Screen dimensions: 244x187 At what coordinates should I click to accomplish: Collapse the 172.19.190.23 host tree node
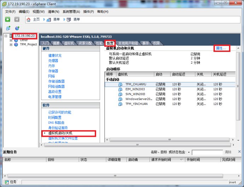click(6, 36)
